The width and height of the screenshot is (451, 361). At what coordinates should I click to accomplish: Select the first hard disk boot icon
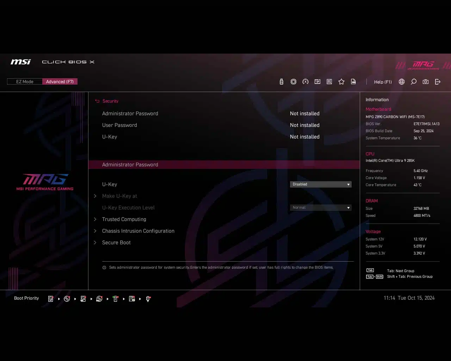(51, 299)
